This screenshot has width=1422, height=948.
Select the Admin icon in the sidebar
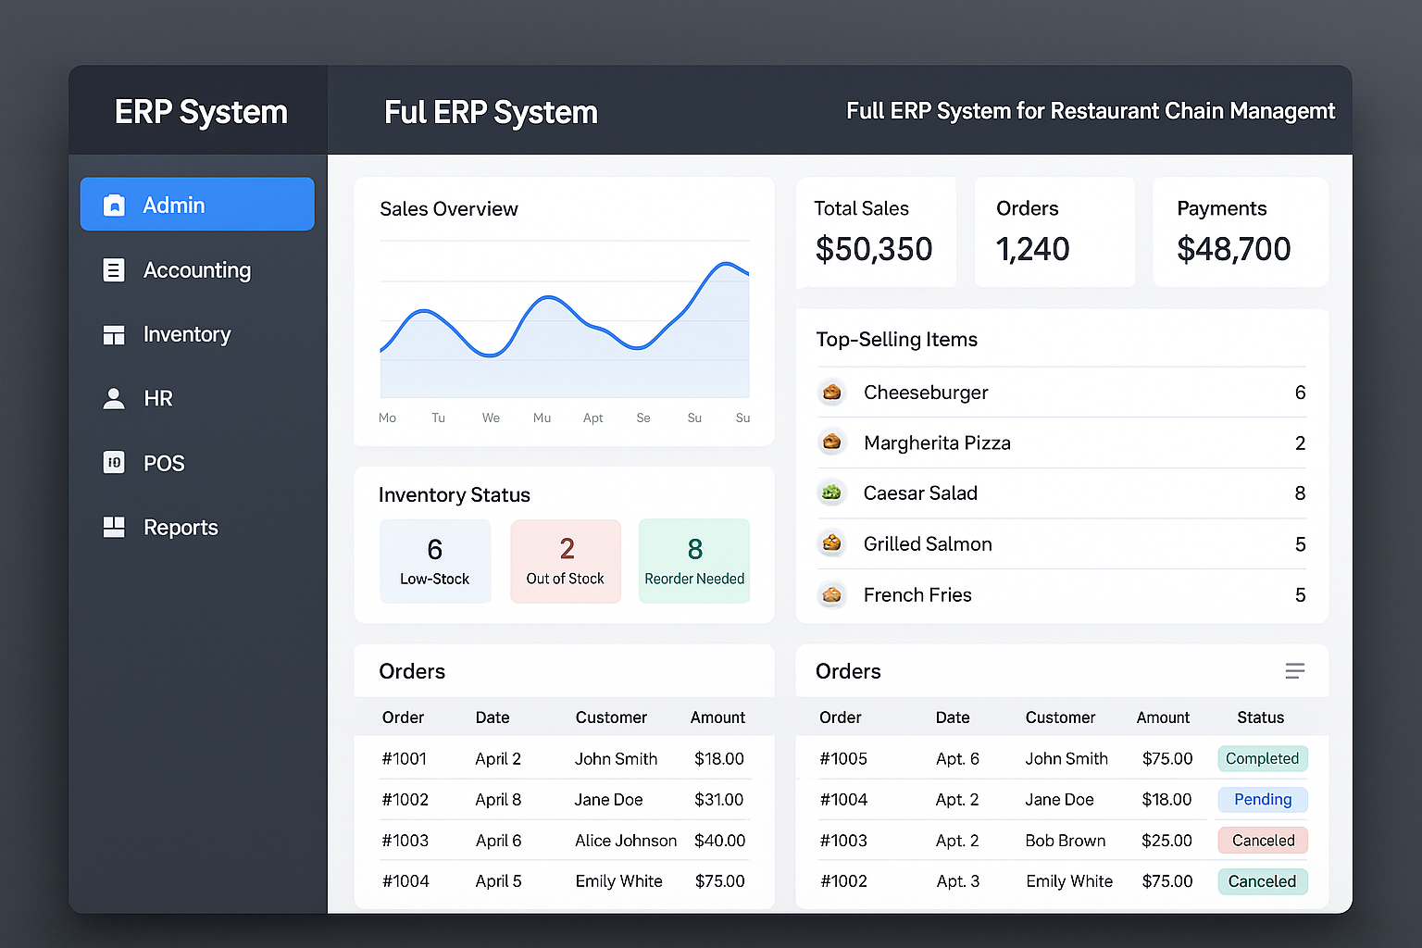113,205
